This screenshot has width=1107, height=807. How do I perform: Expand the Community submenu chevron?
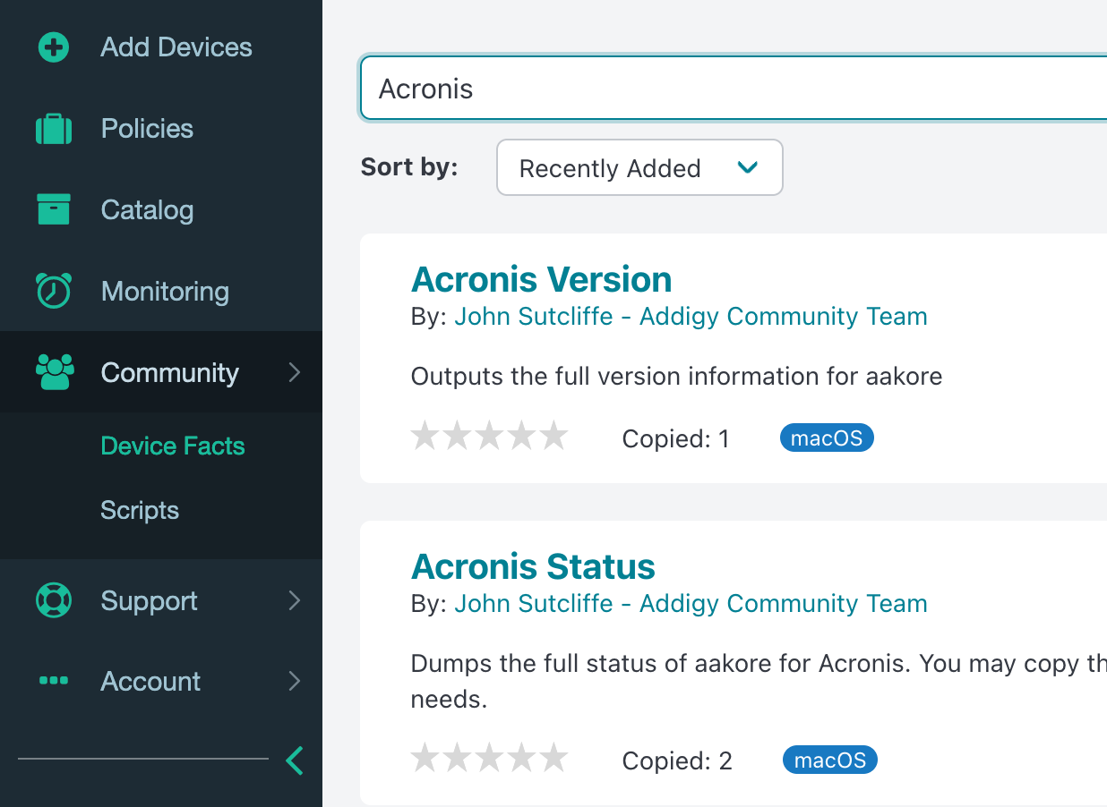295,372
